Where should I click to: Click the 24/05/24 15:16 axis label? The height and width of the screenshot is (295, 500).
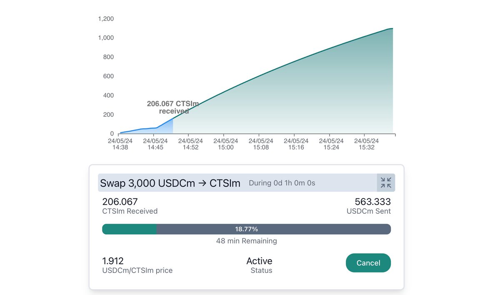[x=296, y=144]
